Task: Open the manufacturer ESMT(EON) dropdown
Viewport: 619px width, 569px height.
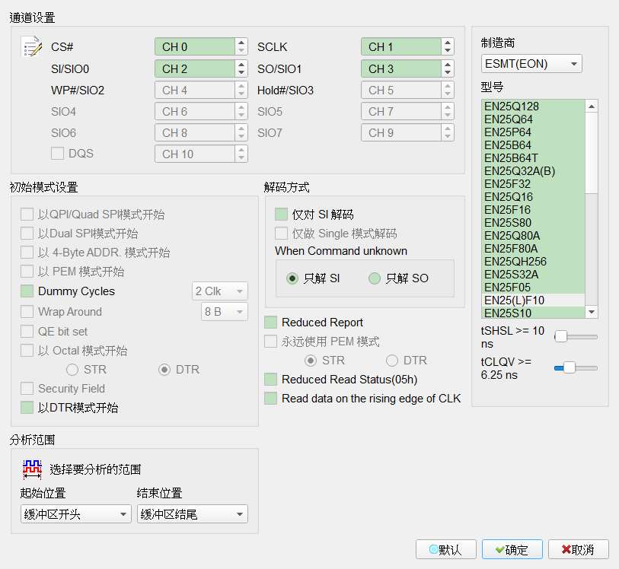Action: 531,63
